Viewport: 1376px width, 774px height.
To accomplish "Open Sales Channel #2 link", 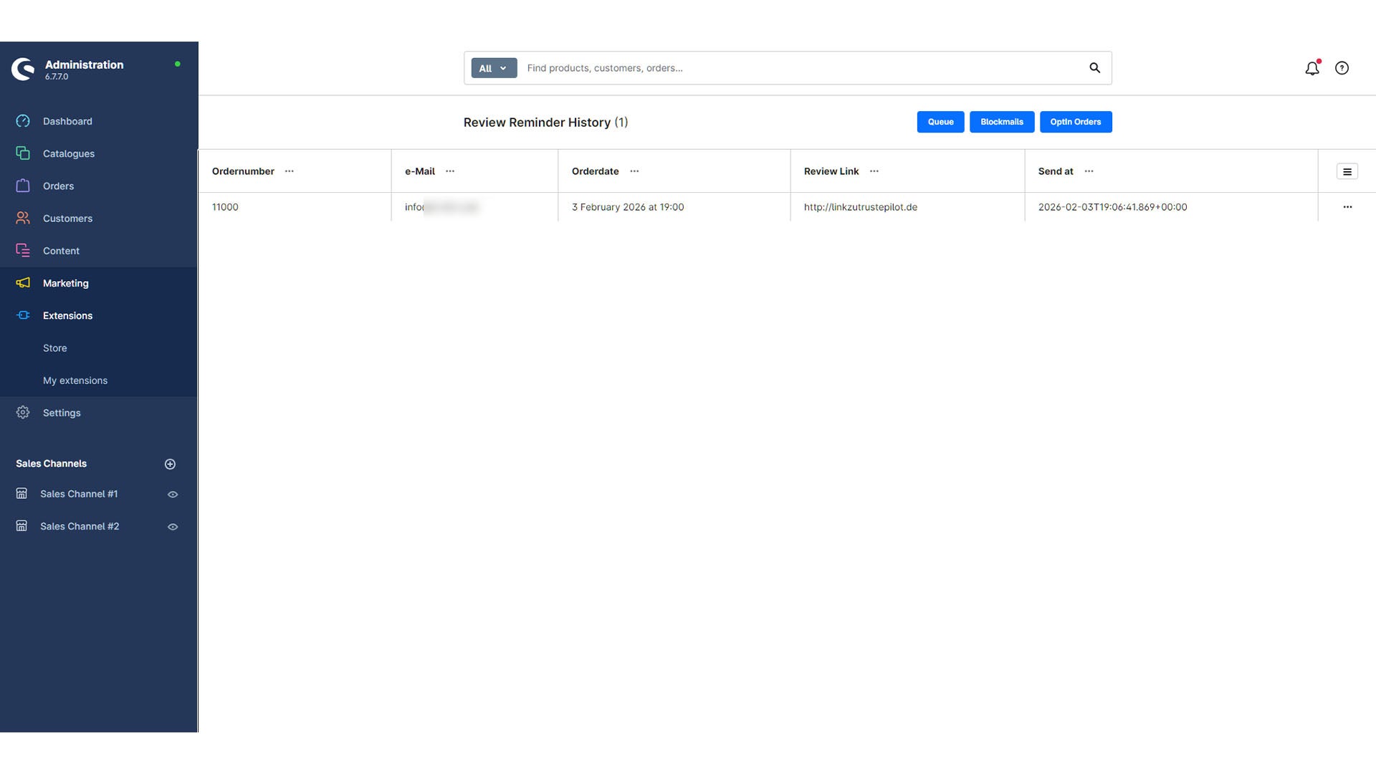I will 80,526.
